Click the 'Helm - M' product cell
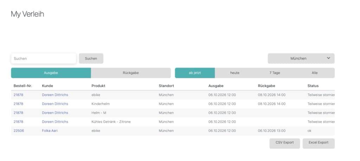The height and width of the screenshot is (161, 360). point(99,113)
